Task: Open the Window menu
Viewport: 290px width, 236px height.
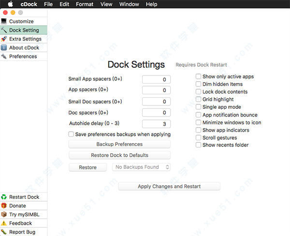Action: coord(129,4)
